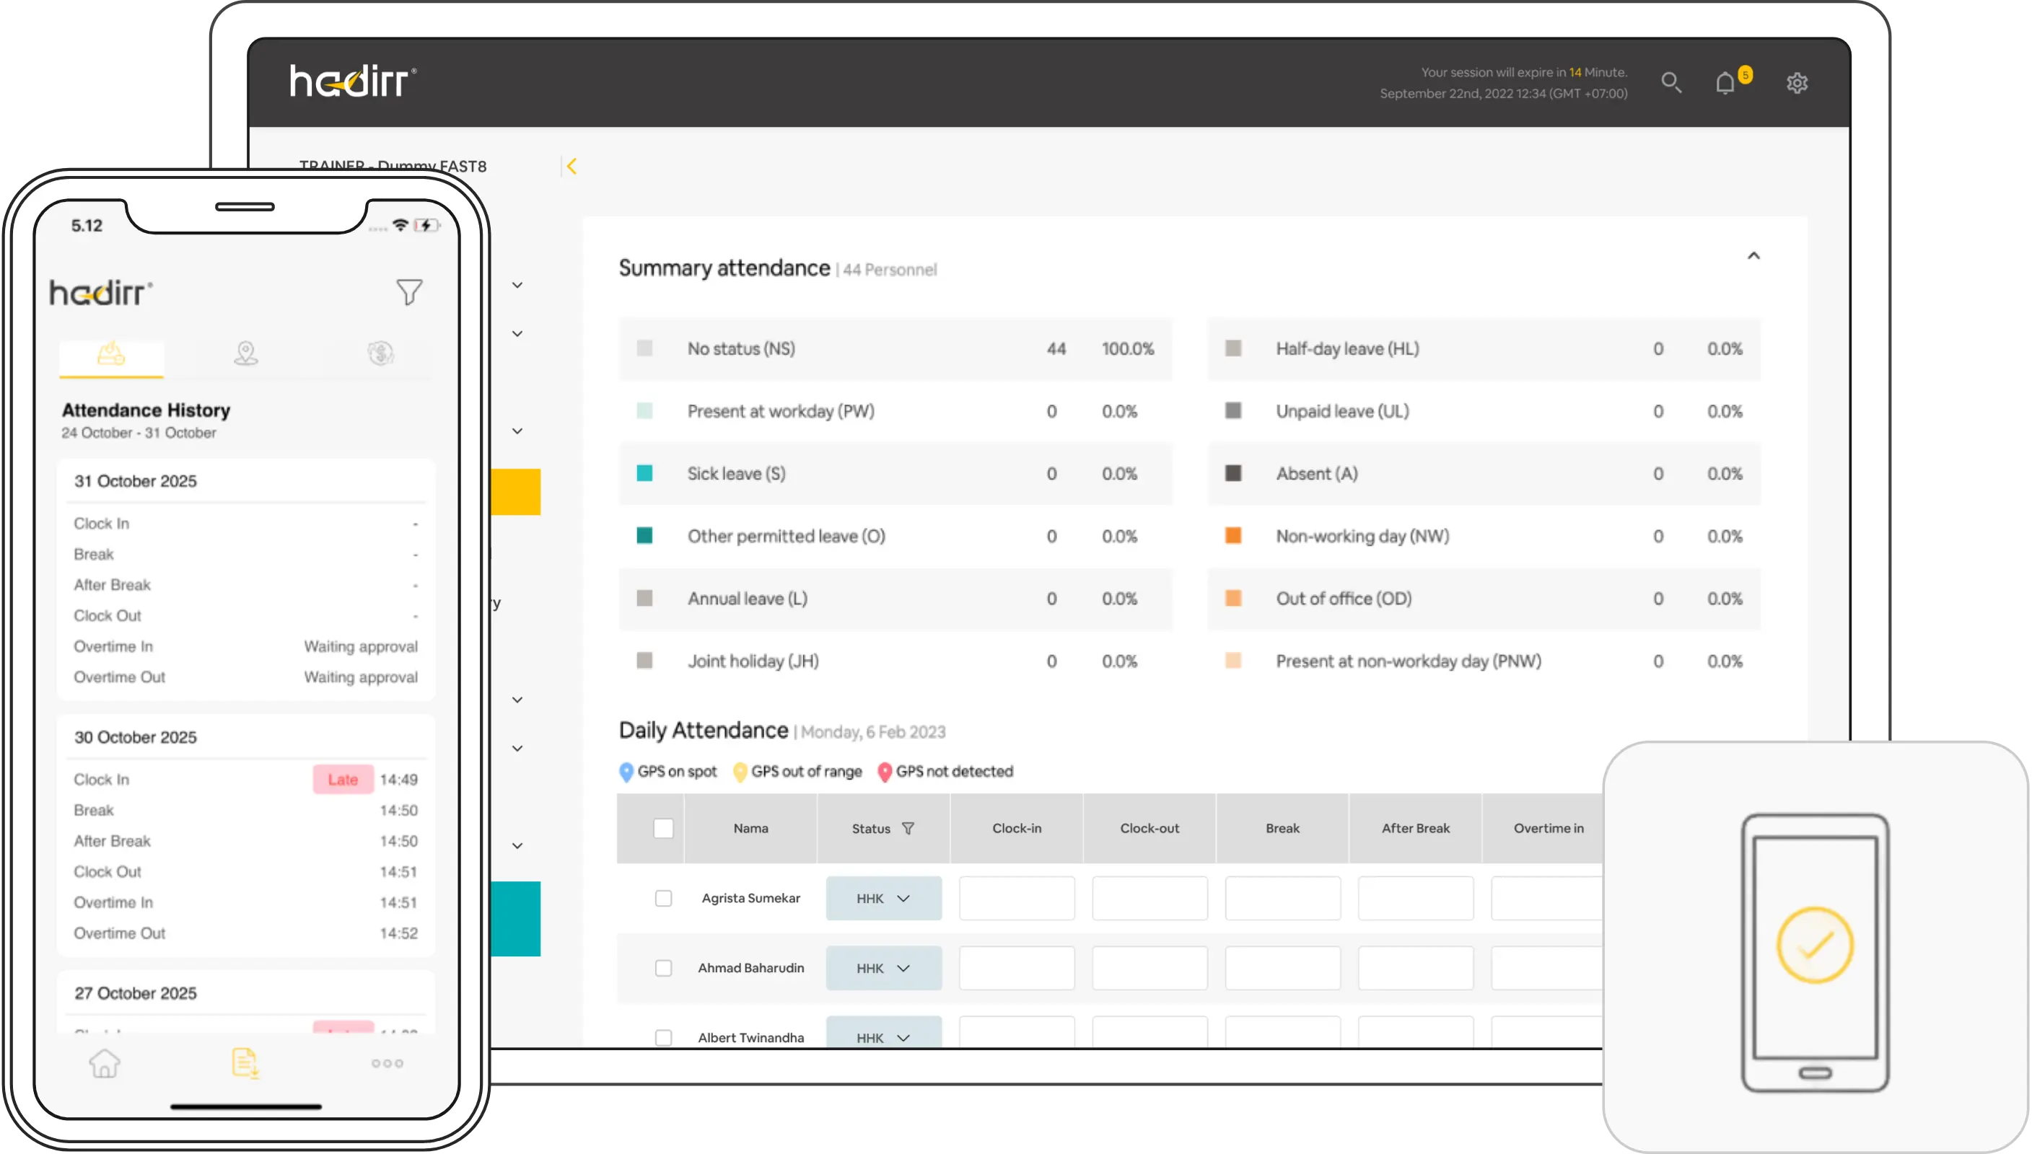The image size is (2032, 1154).
Task: Click the Status column filter icon
Action: coord(908,828)
